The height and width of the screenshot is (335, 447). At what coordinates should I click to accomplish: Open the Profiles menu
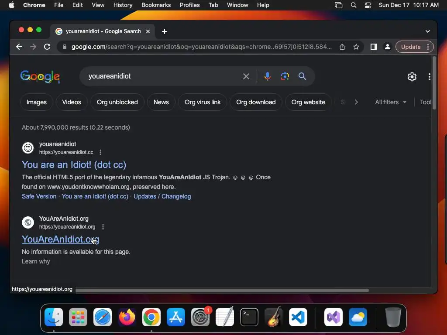(x=189, y=5)
